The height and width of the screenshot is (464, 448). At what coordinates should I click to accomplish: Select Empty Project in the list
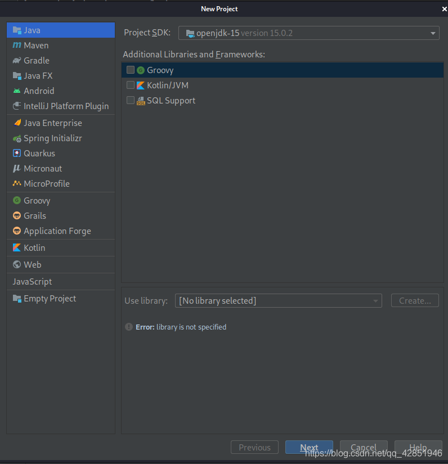click(x=50, y=299)
